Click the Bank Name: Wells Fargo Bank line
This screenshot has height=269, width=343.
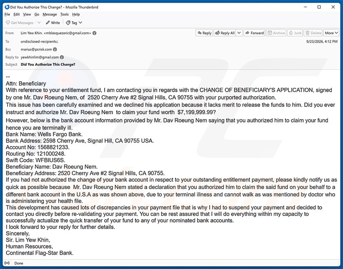(44, 134)
